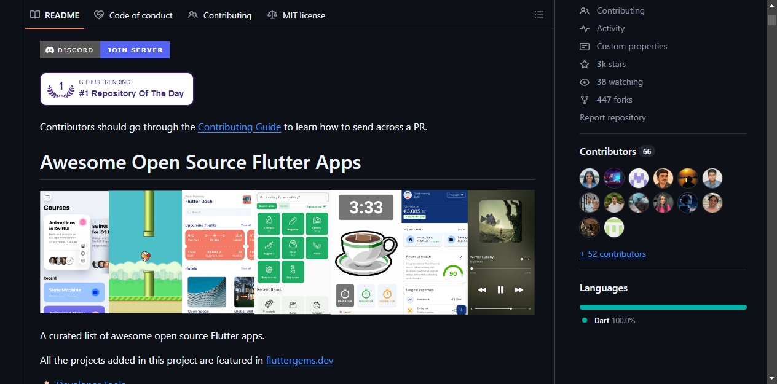Click the page vertical scrollbar thumb
Screen dimensions: 777x384
(771, 20)
